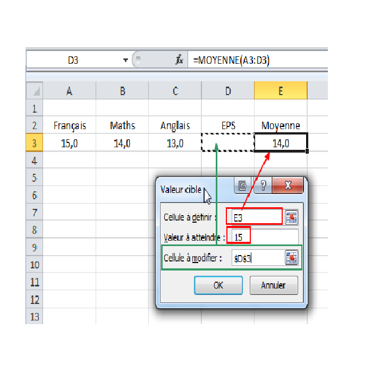Click range selector icon for Cellule à modifier
372x372 pixels.
(291, 258)
